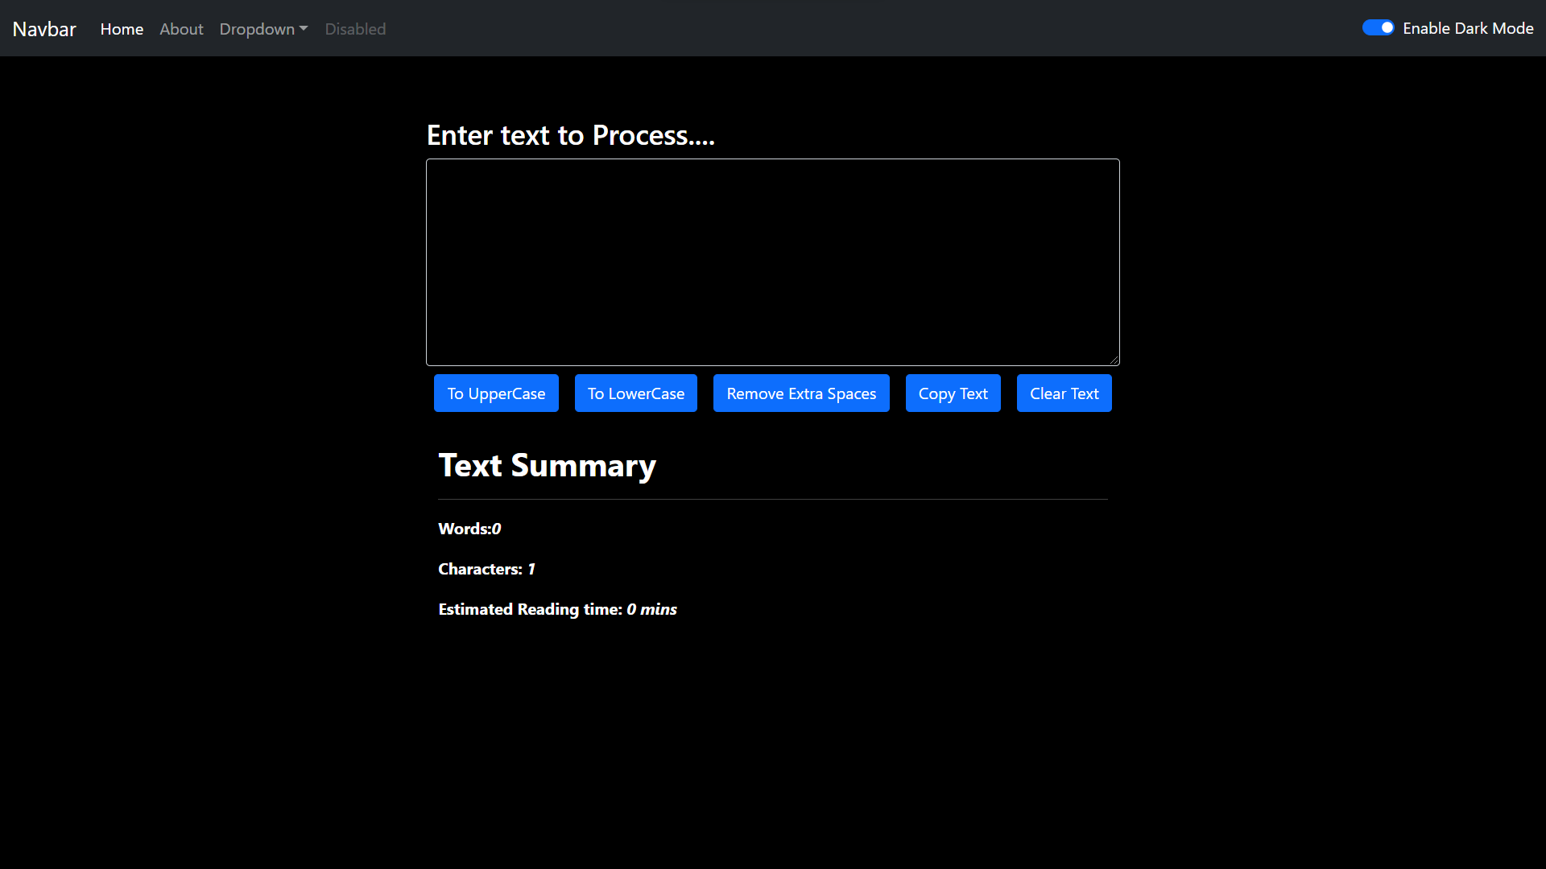Select the Words count line

pos(469,529)
